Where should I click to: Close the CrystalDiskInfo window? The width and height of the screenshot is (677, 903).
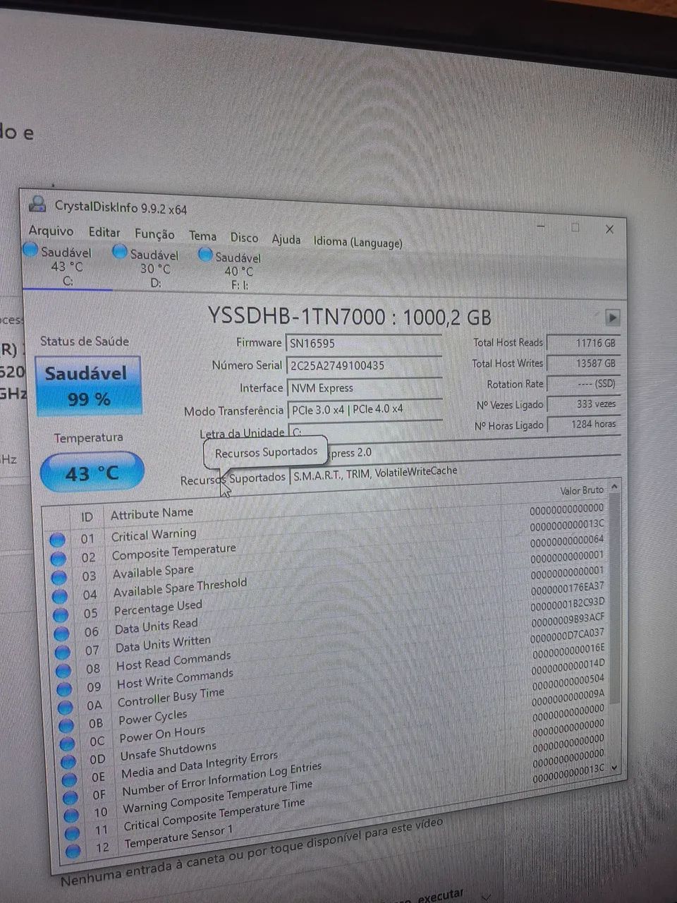[609, 229]
